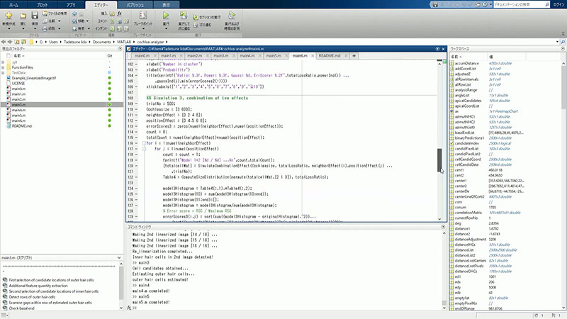This screenshot has height=319, width=567.
Task: Choose the Compare (比較) tool
Action: [x=52, y=21]
